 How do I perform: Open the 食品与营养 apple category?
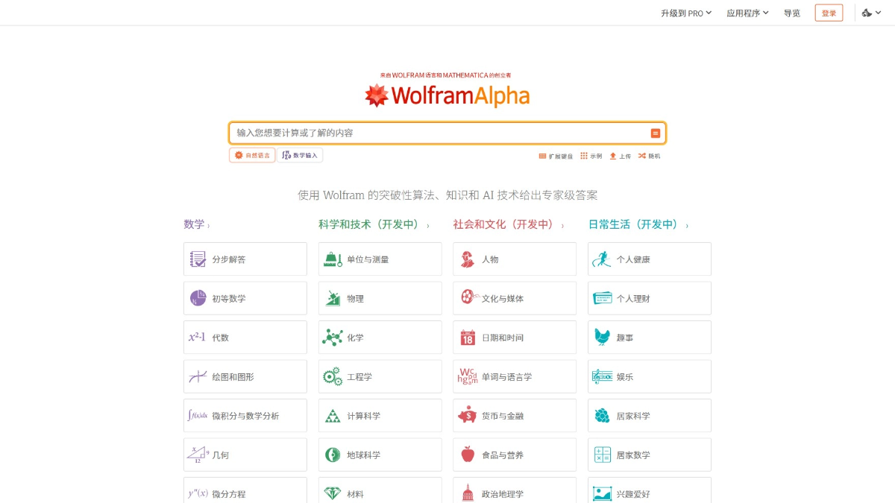coord(515,455)
